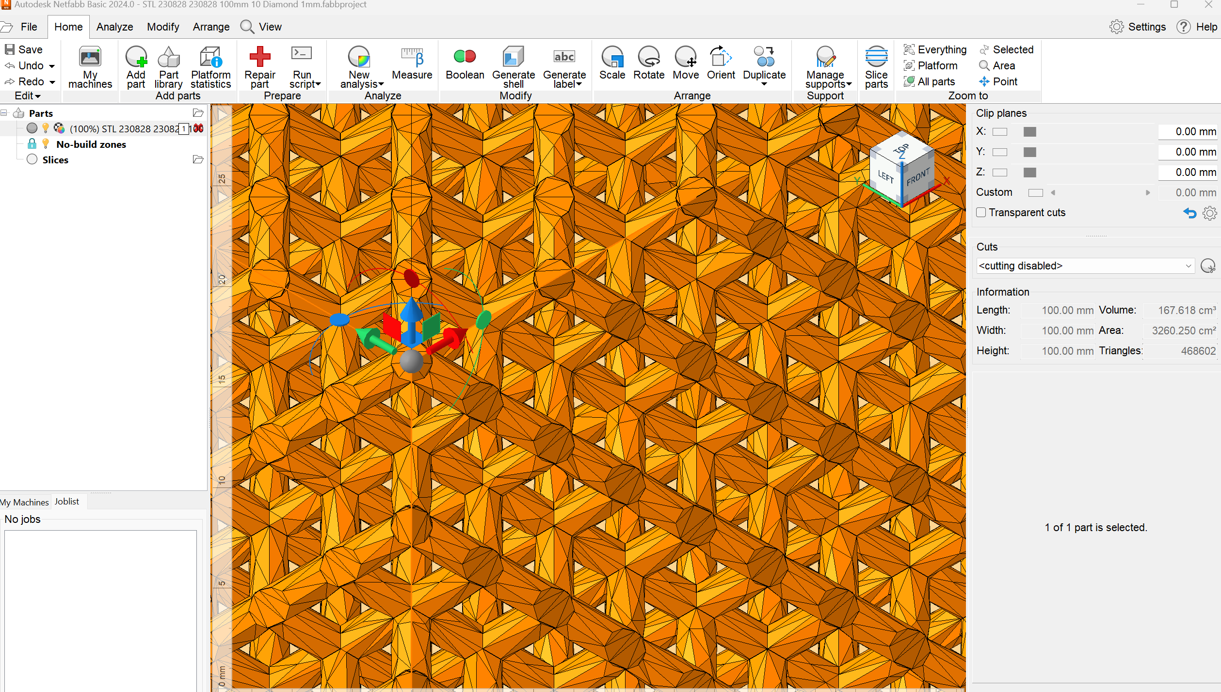This screenshot has width=1221, height=692.
Task: Open Slice parts tool
Action: (x=876, y=58)
